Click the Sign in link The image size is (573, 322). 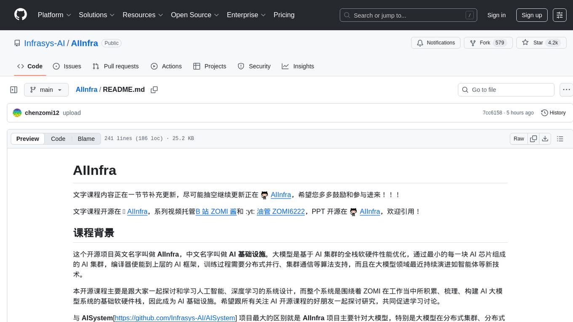[x=496, y=15]
